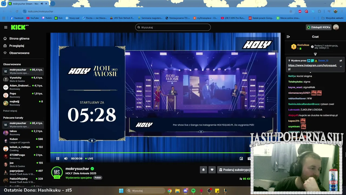This screenshot has width=346, height=195.
Task: Click the ABP extension icon in the toolbar
Action: click(x=300, y=11)
